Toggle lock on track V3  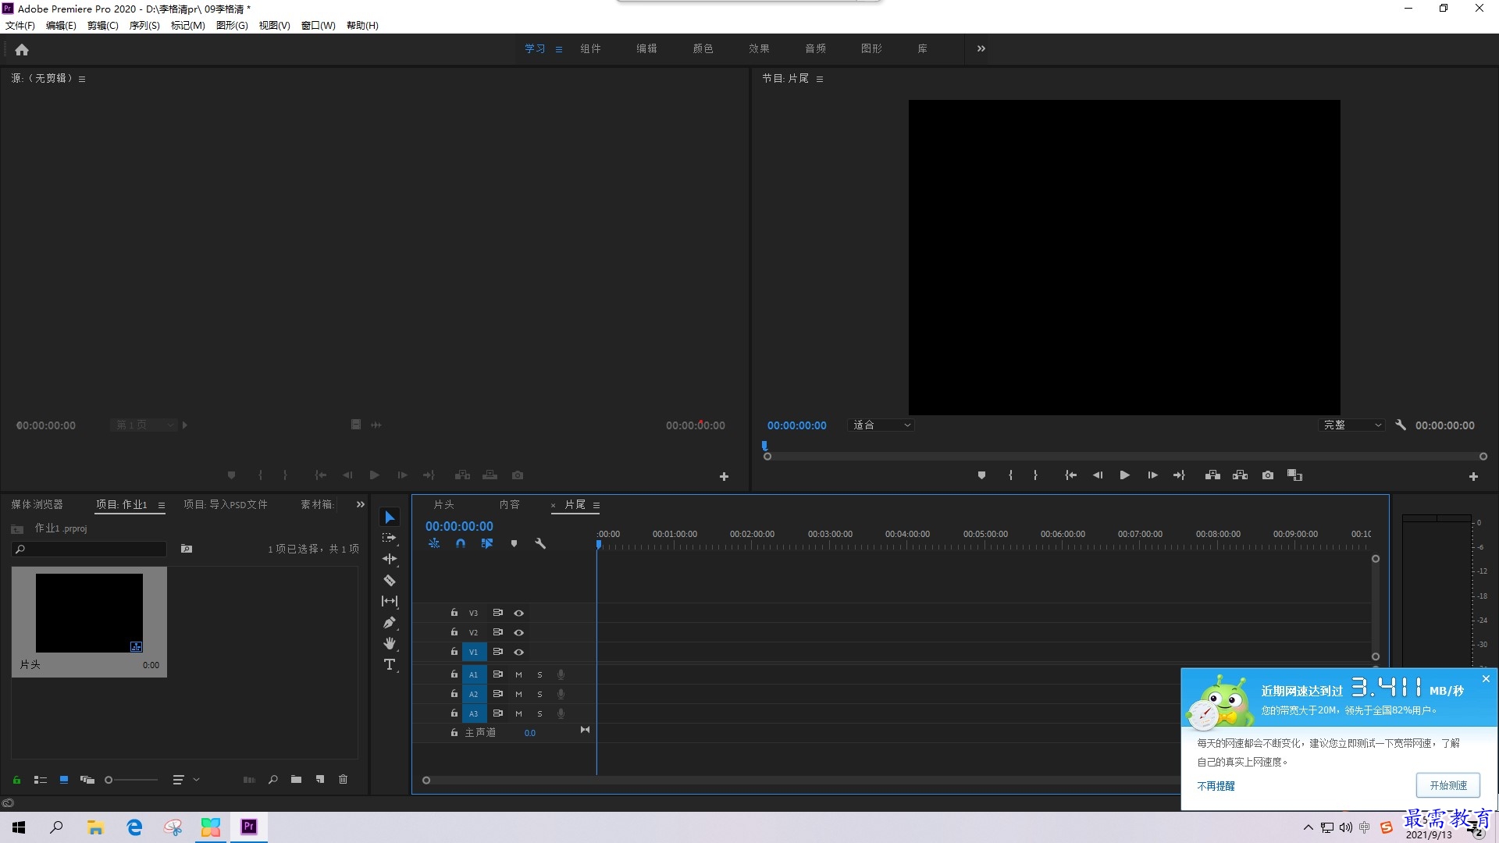454,613
